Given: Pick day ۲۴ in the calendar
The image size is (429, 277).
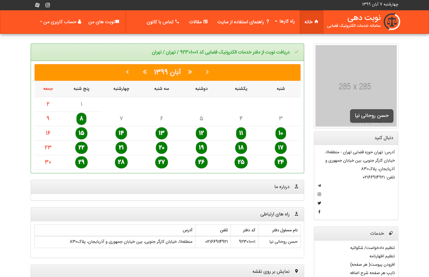Looking at the screenshot, I should [281, 162].
